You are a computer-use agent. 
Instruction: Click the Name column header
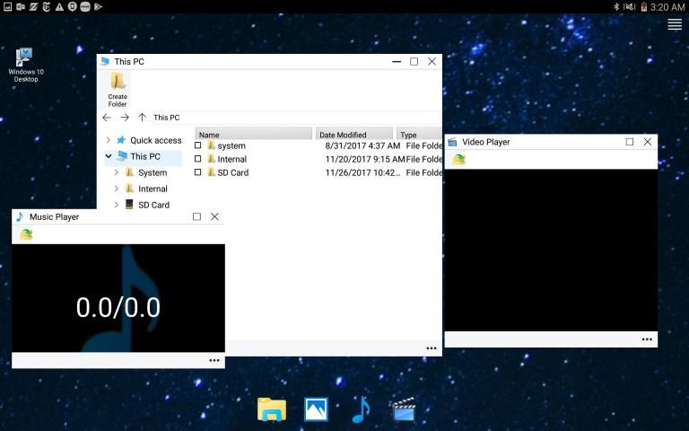(x=253, y=135)
